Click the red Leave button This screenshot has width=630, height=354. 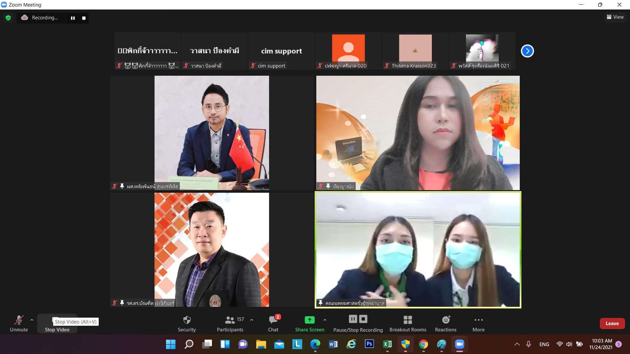[x=612, y=323]
